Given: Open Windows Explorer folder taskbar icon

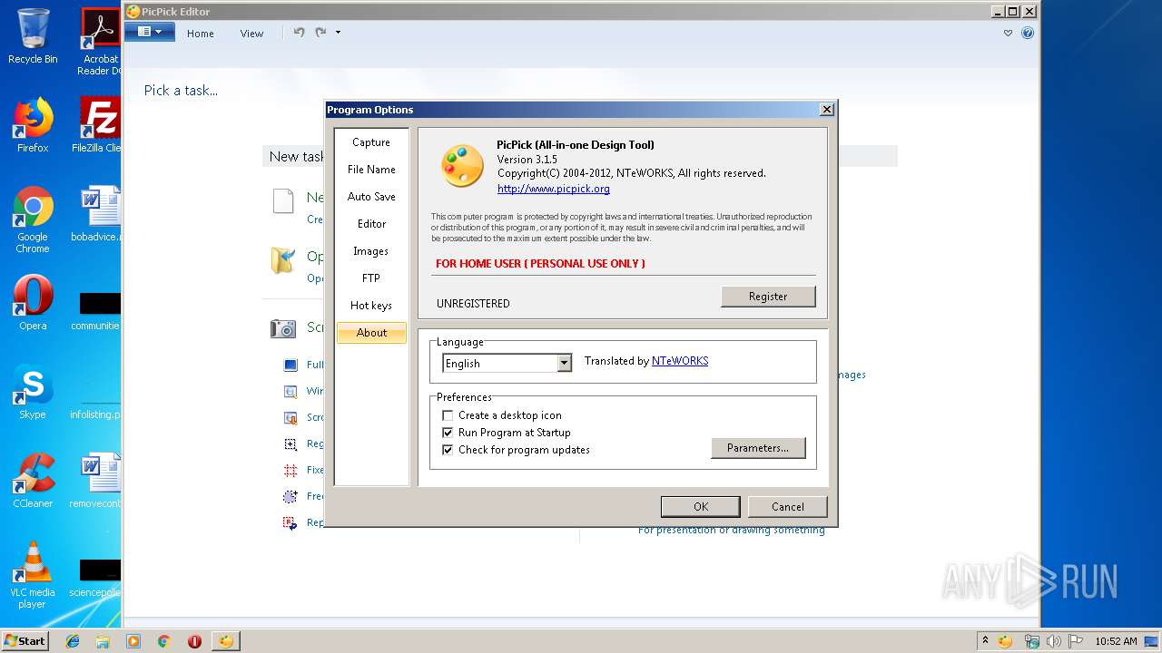Looking at the screenshot, I should pyautogui.click(x=103, y=641).
